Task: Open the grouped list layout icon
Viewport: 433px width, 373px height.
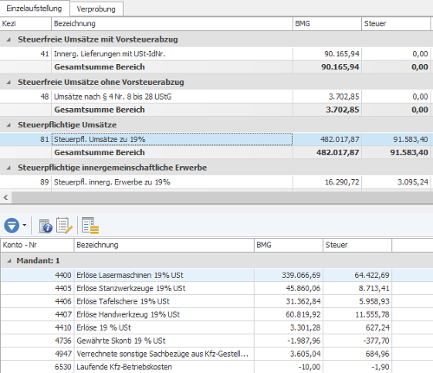Action: coord(90,225)
